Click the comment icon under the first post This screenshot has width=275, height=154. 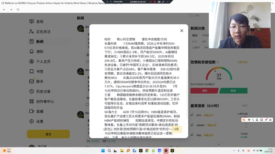[87, 62]
